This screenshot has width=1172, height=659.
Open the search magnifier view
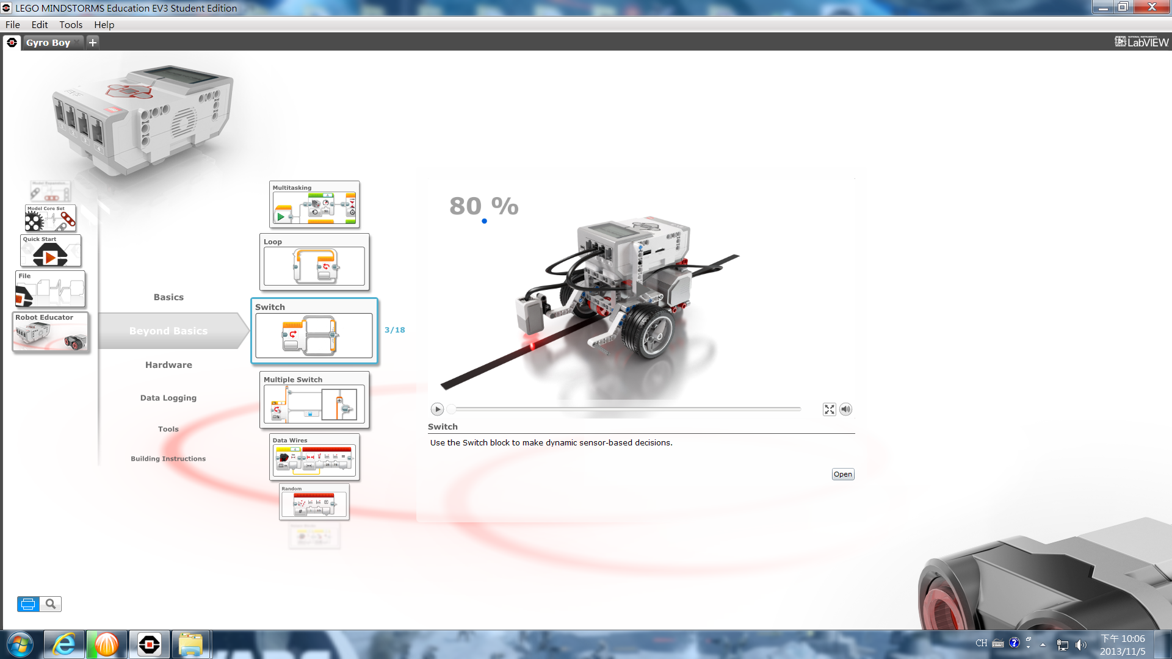(51, 604)
